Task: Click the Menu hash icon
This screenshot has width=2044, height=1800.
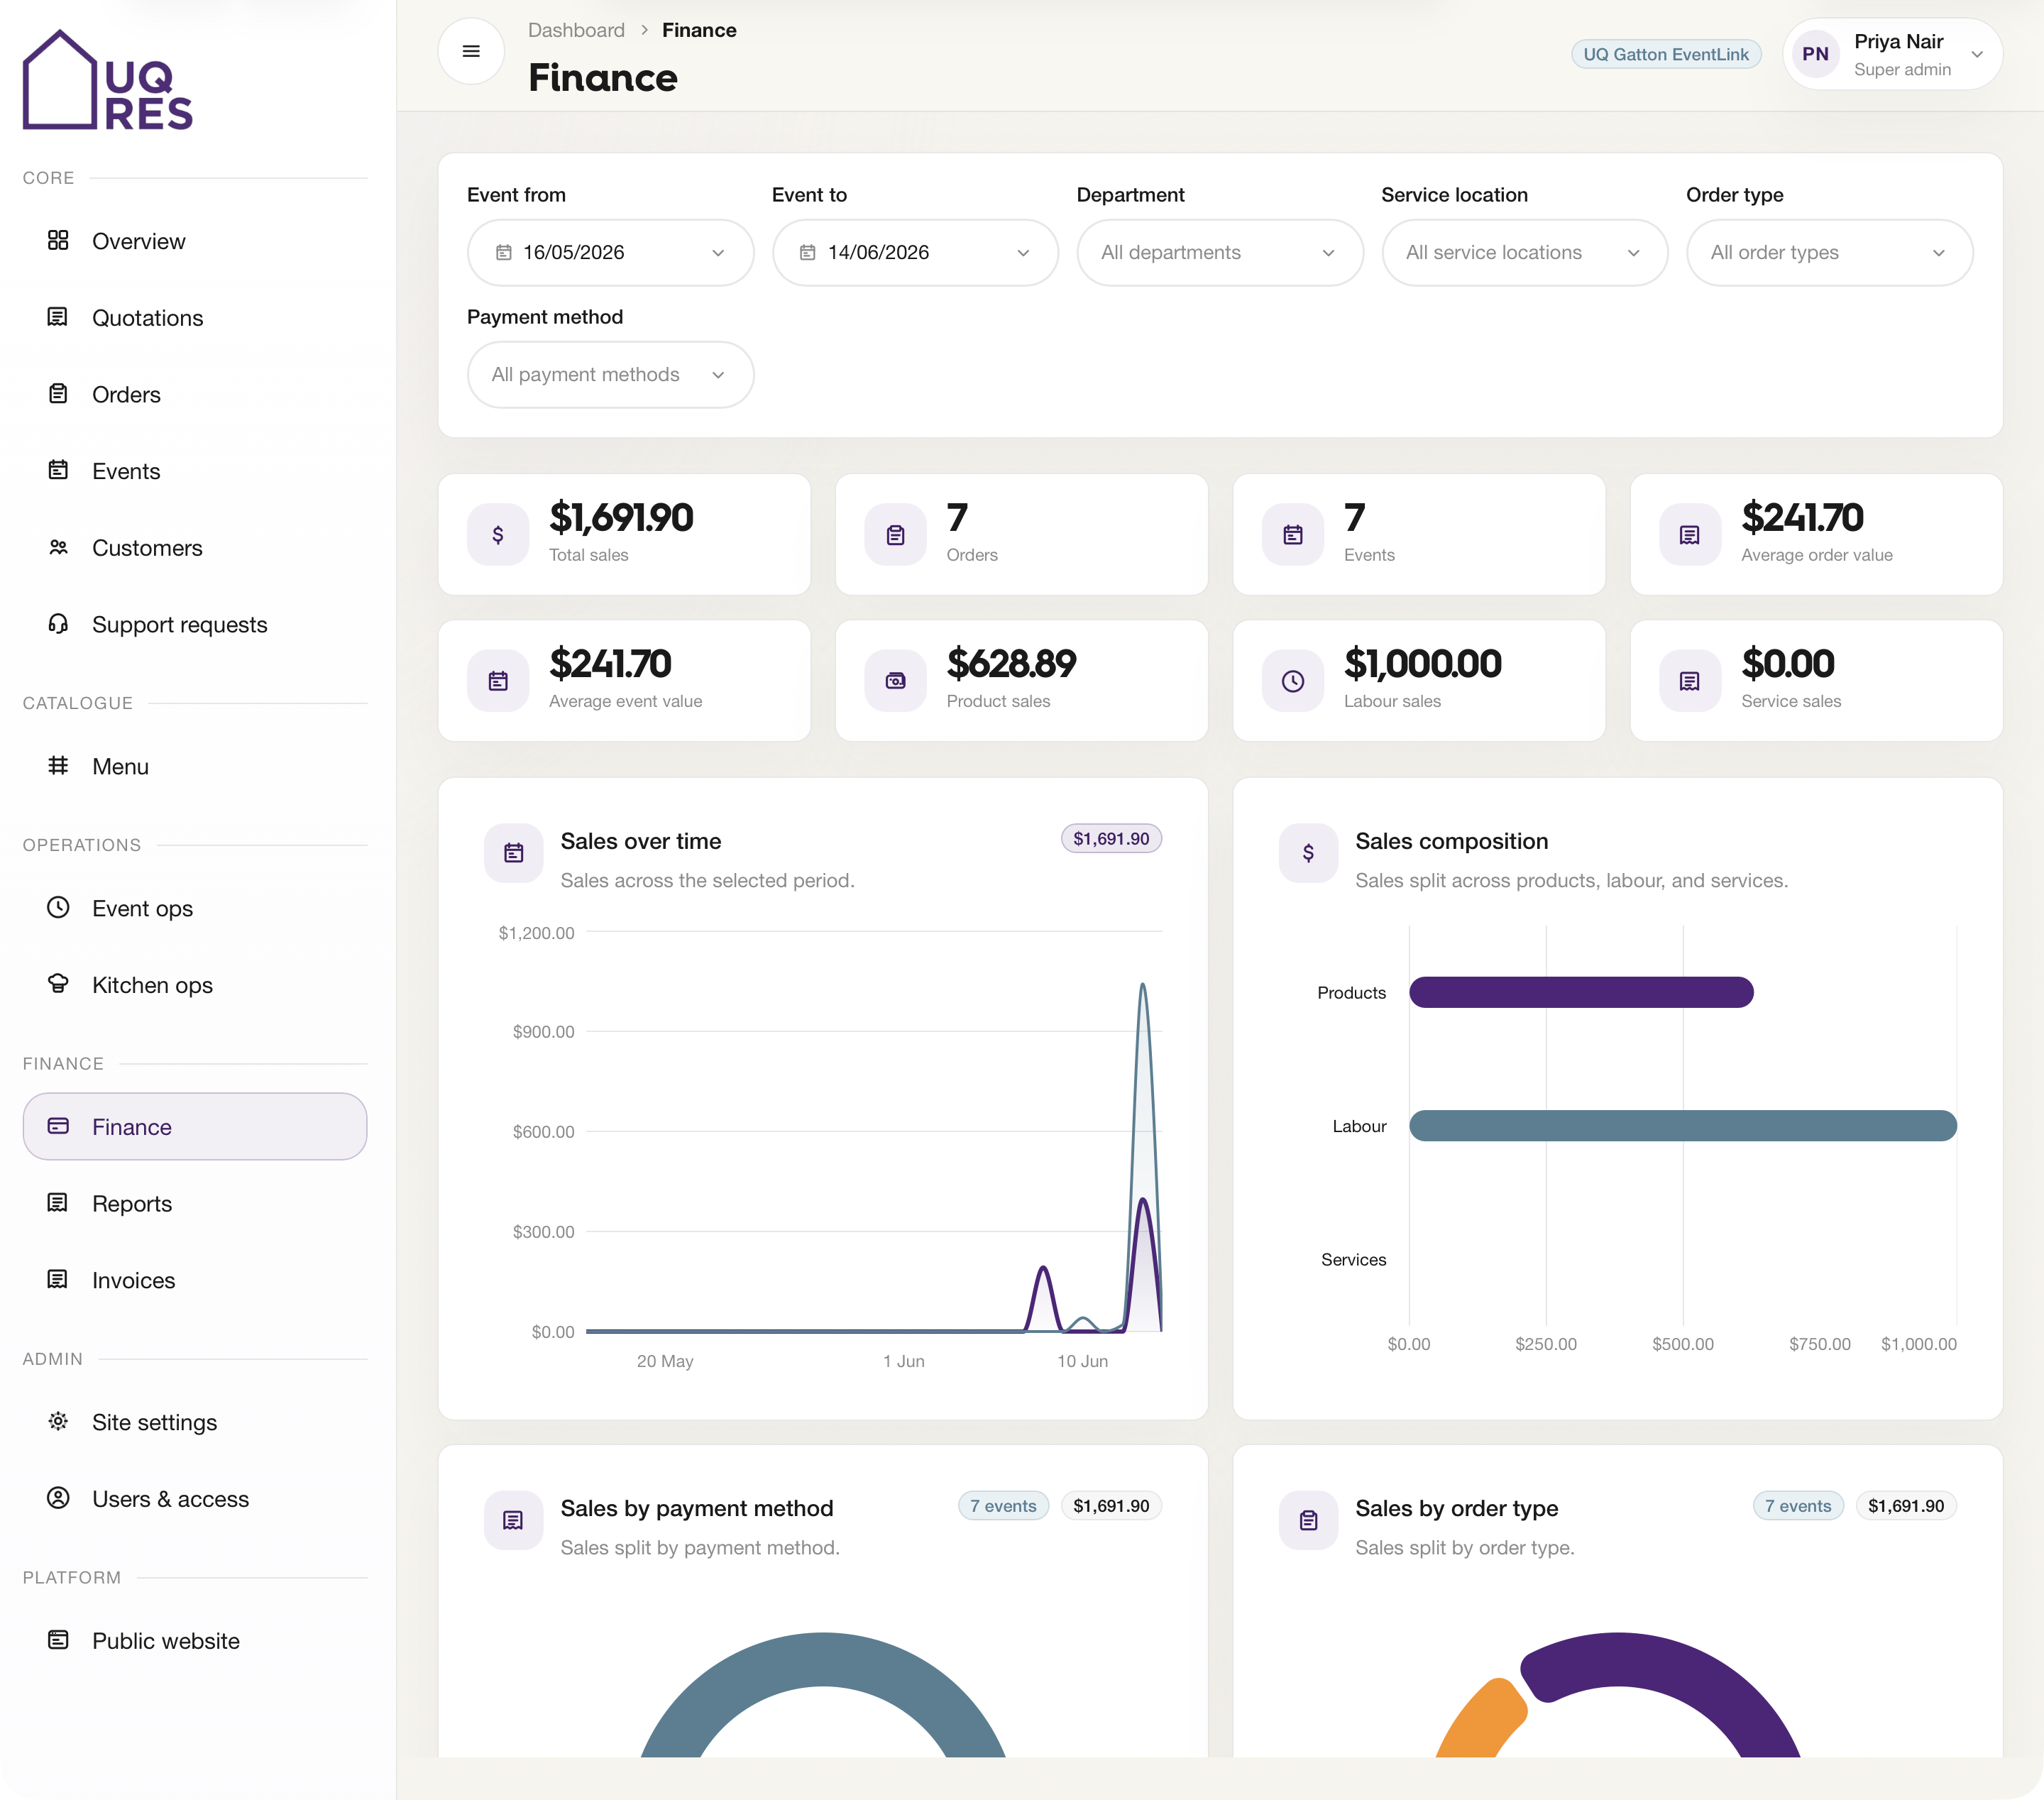Action: tap(58, 765)
